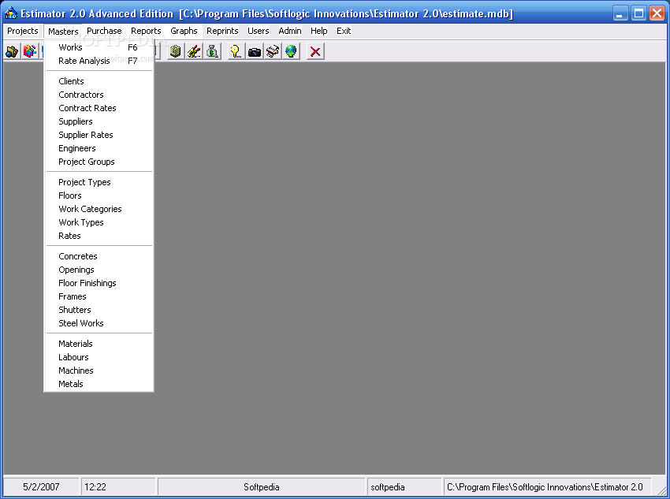This screenshot has height=499, width=670.
Task: Open Supplier Rates menu entry
Action: 99,135
